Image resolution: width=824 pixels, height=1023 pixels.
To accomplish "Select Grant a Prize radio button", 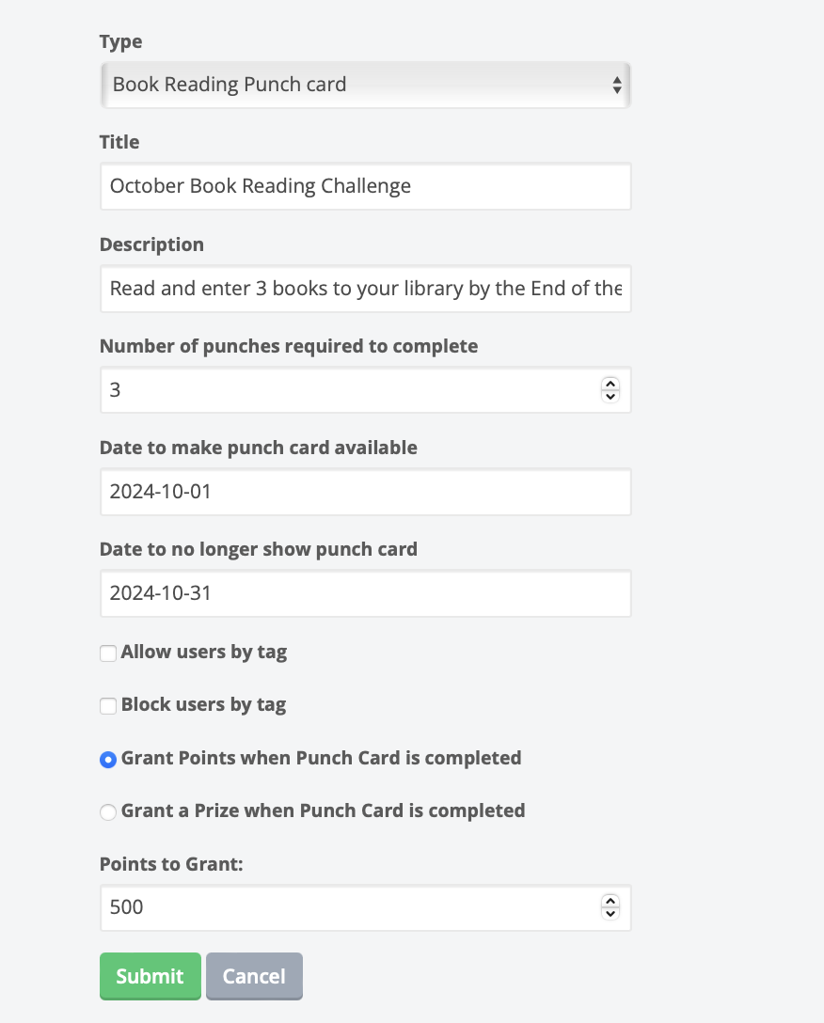I will 108,811.
